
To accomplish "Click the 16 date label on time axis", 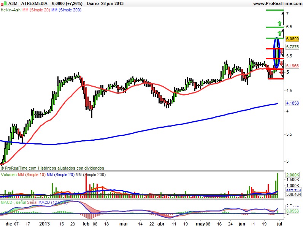I will click(x=219, y=224).
